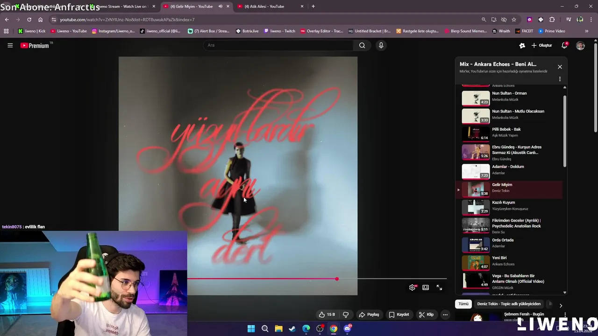
Task: Open options for Şebnem Ferah recommendation
Action: (x=565, y=315)
